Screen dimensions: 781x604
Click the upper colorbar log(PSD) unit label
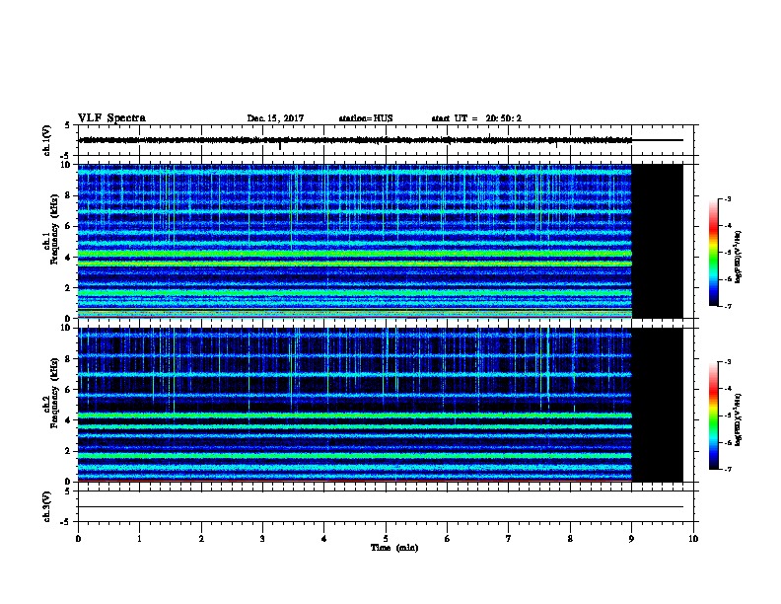point(739,257)
